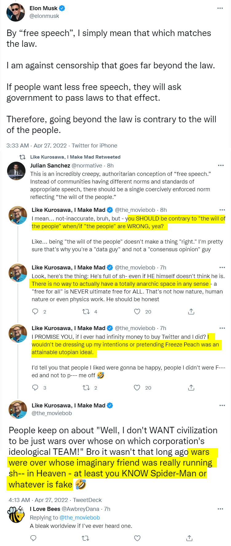The image size is (231, 546).
Task: Reply to I Love Bees' comment
Action: coord(33,538)
